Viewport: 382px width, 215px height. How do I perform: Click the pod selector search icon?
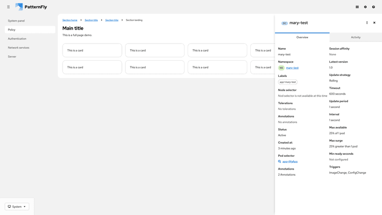point(279,161)
